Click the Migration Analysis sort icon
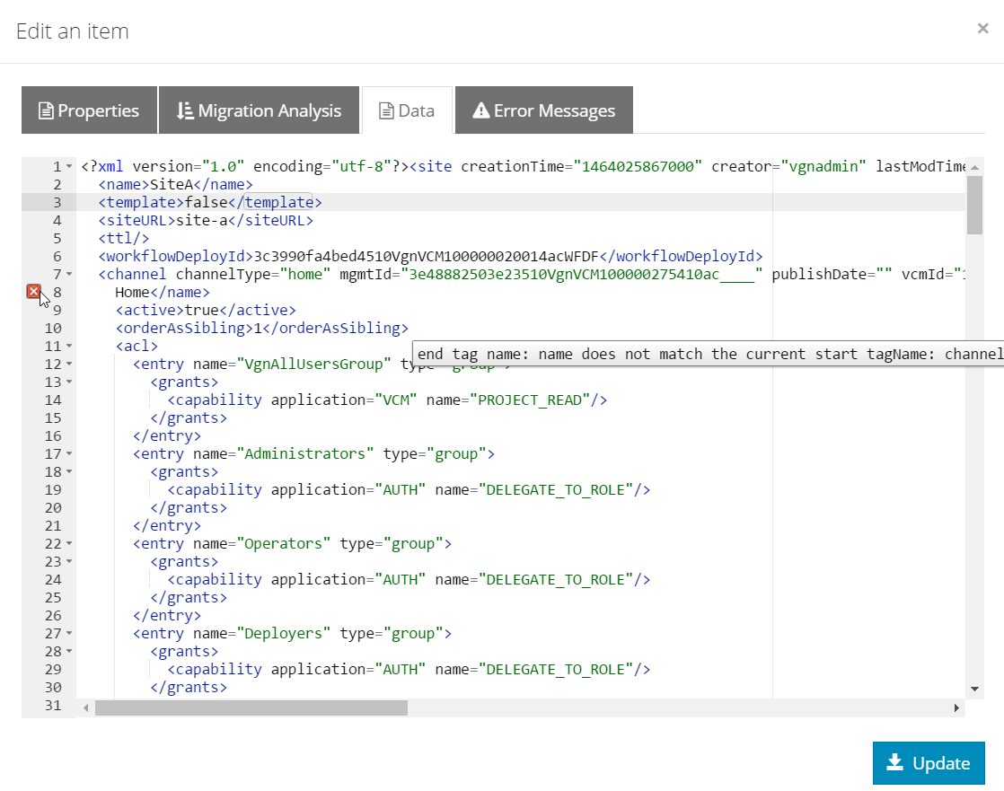 pos(185,110)
